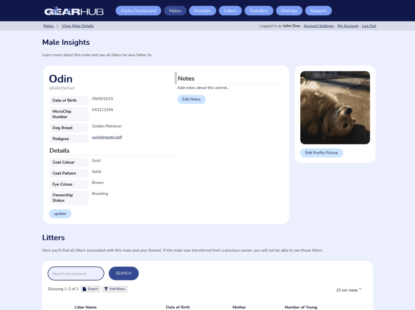The image size is (415, 310).
Task: Open the Litters navigation tab
Action: [x=230, y=11]
